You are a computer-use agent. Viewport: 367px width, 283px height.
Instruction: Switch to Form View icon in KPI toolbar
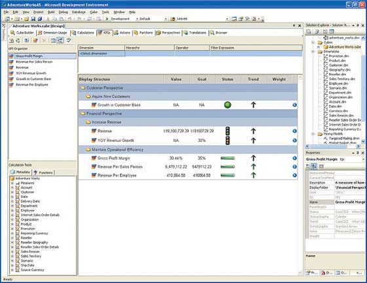pos(53,41)
